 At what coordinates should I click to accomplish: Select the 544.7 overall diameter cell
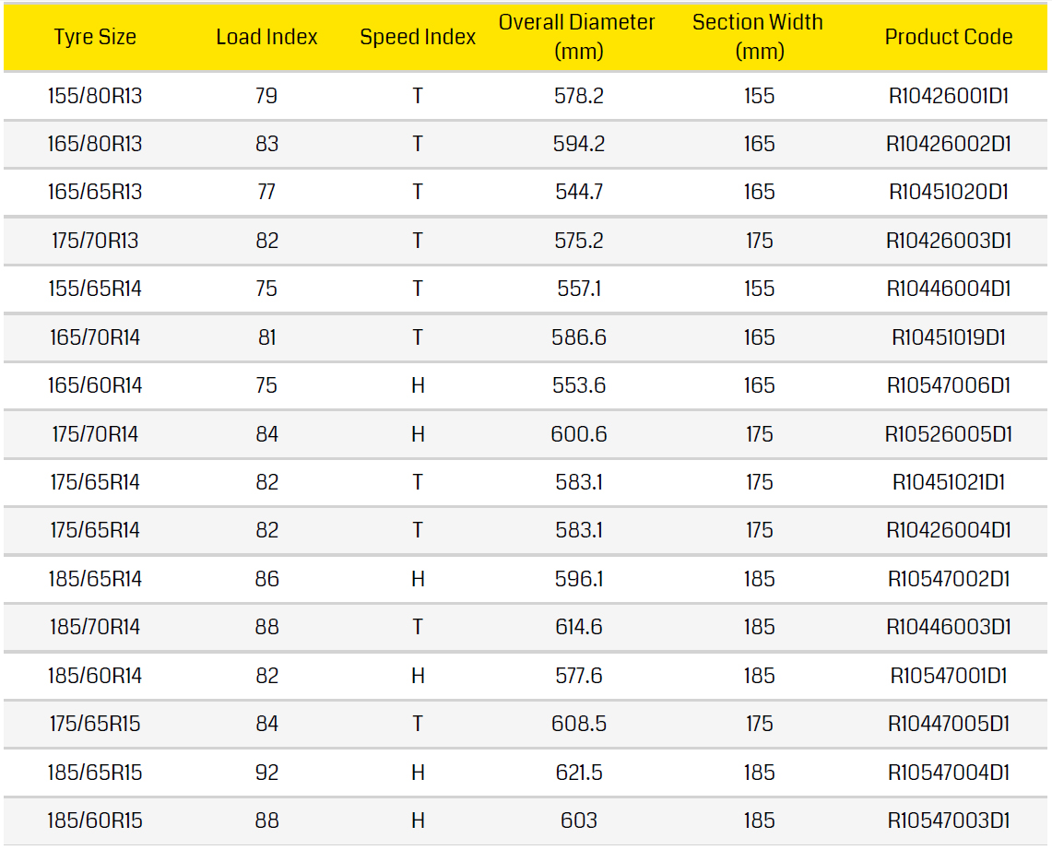point(579,192)
